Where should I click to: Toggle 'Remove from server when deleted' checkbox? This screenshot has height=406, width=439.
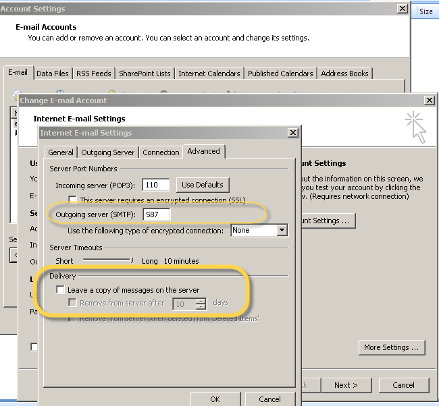(x=72, y=319)
